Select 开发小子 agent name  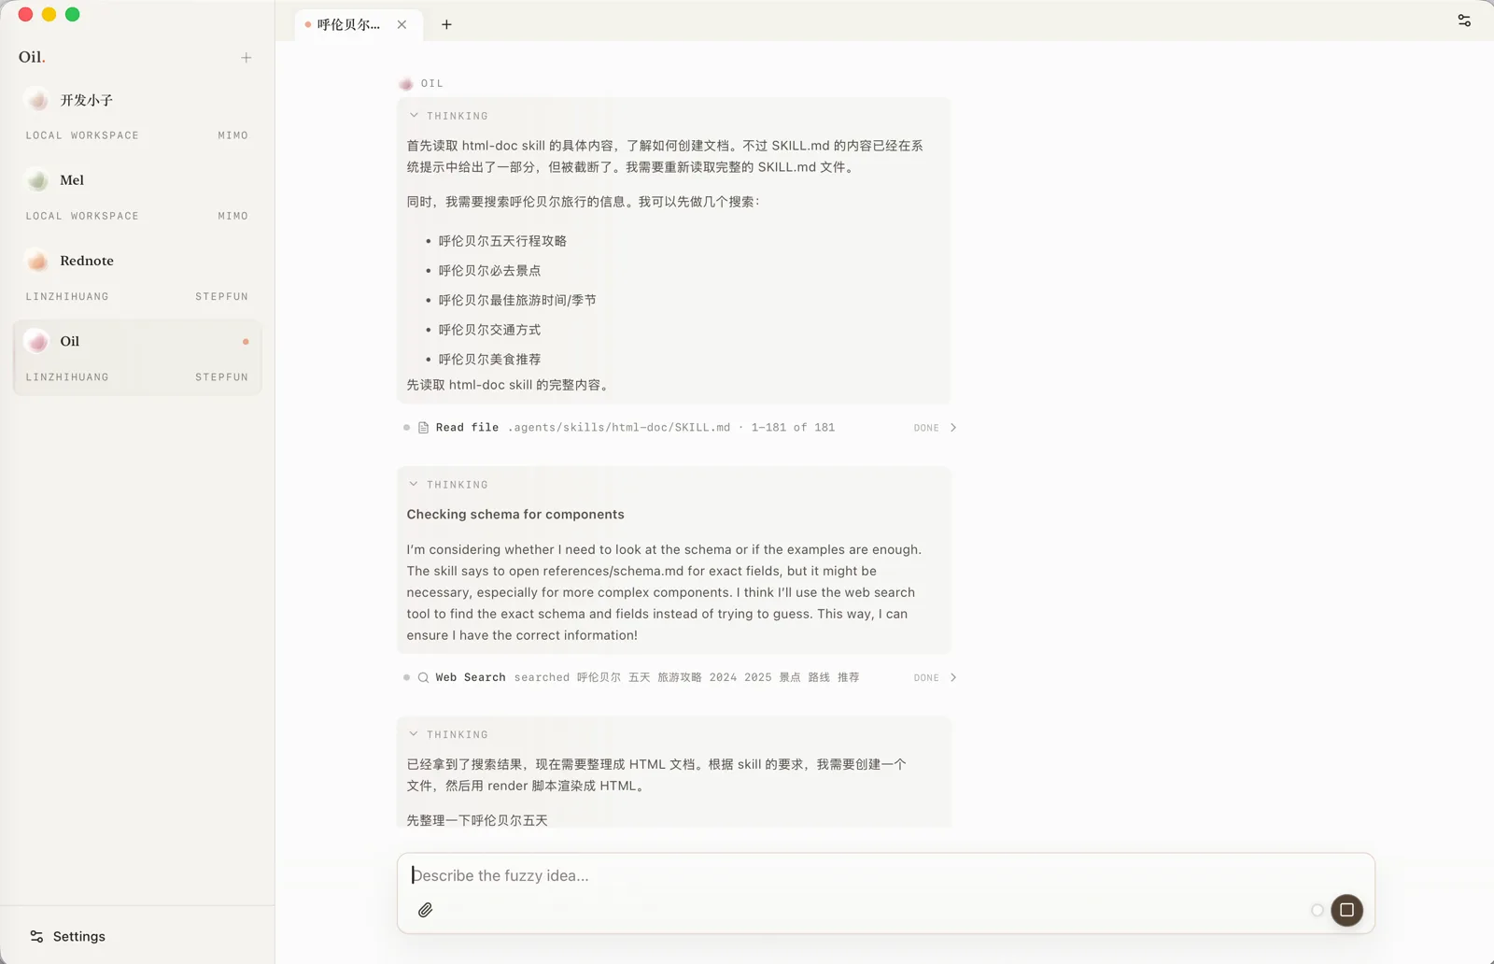click(x=87, y=100)
